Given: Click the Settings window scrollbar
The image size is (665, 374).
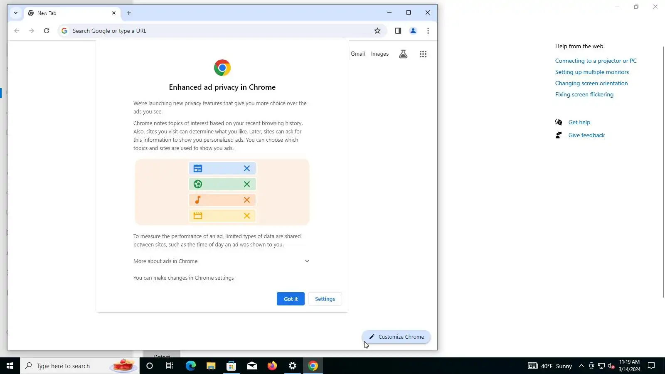Looking at the screenshot, I should 663,171.
